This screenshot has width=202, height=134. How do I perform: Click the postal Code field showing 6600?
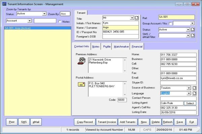coord(122,100)
